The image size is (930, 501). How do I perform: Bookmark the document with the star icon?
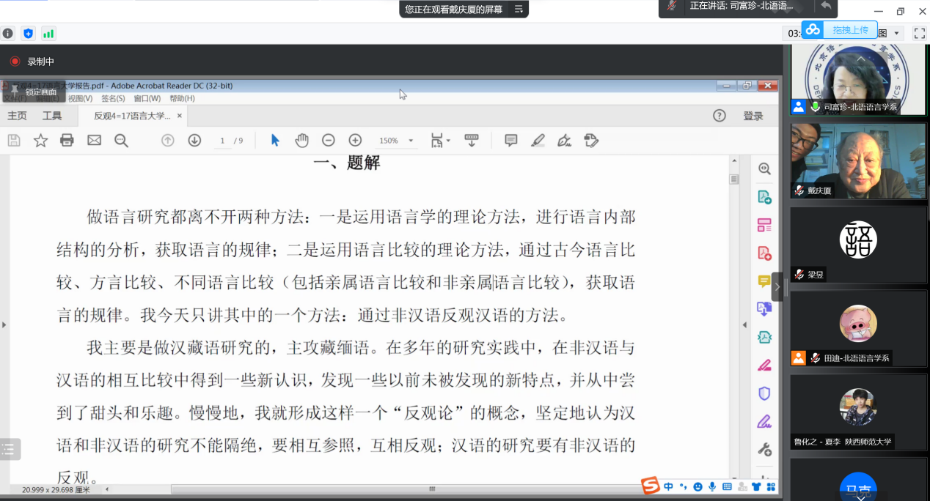(40, 141)
